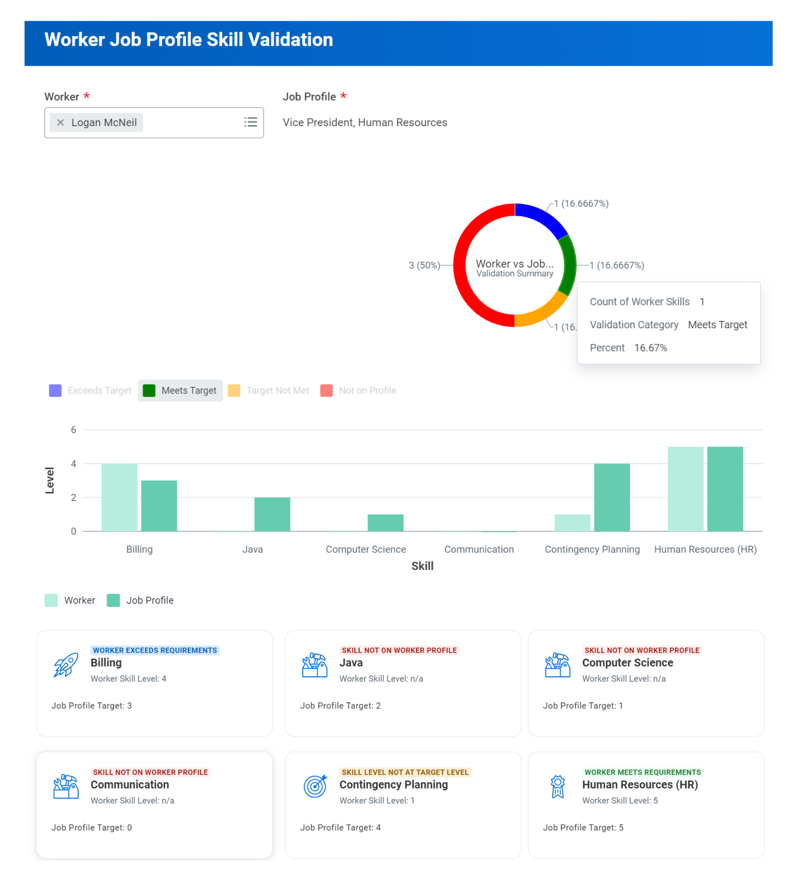Click Job Profile Target: 0 text
This screenshot has width=796, height=886.
[92, 828]
